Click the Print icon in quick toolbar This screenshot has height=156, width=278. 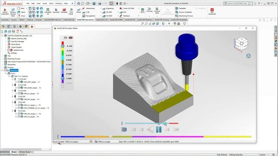100,3
